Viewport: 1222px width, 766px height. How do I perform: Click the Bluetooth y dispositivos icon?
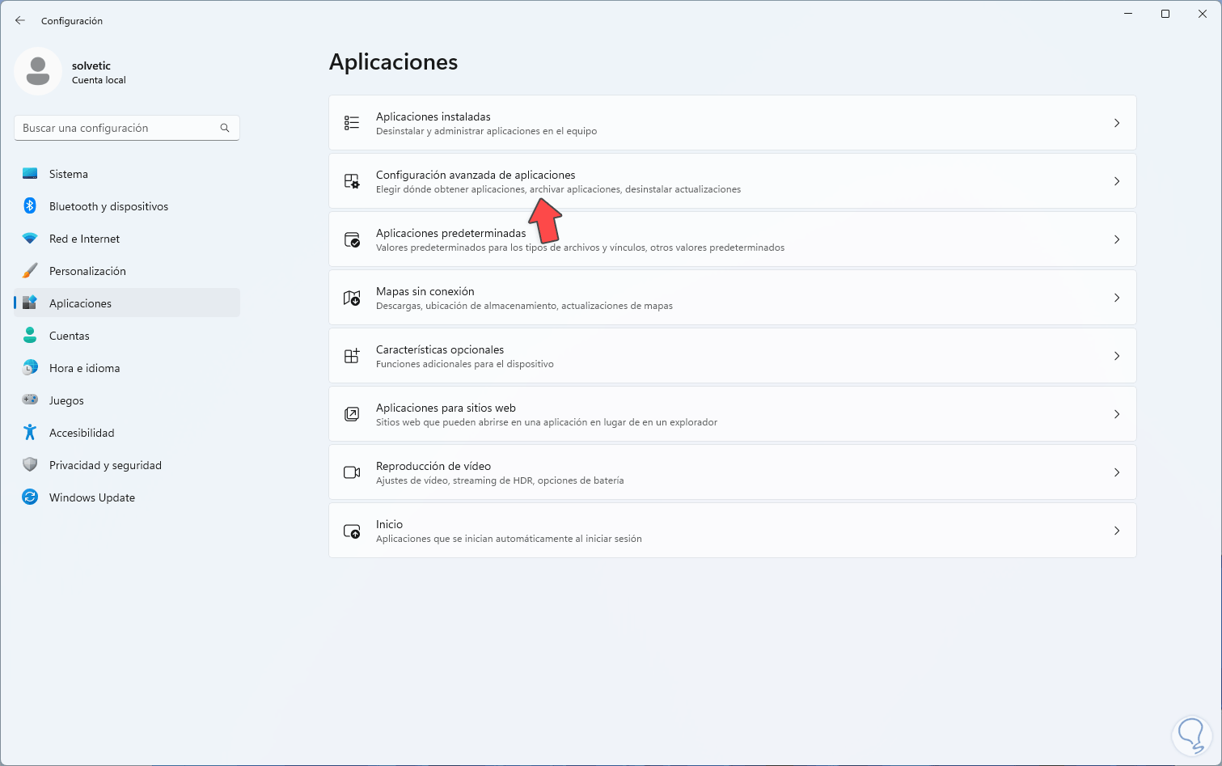click(30, 206)
